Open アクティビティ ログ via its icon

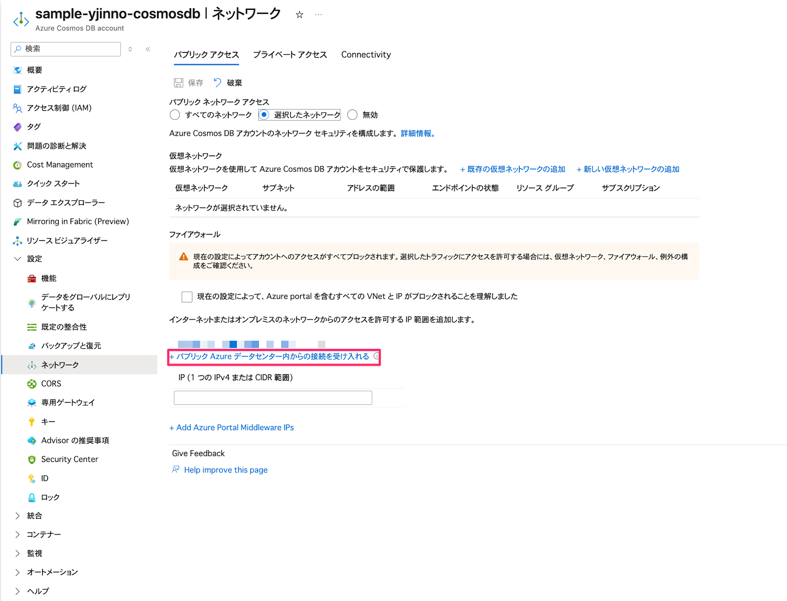[17, 89]
